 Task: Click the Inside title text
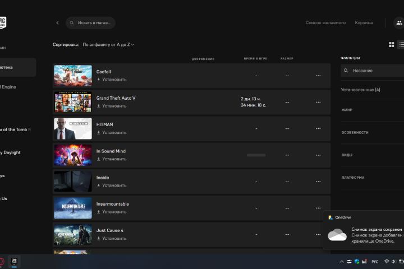pos(103,178)
